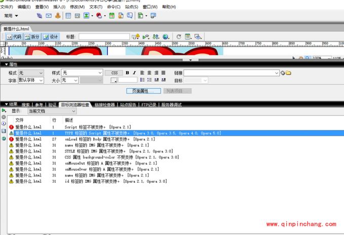Open the 字体 font dropdown

pyautogui.click(x=31, y=80)
